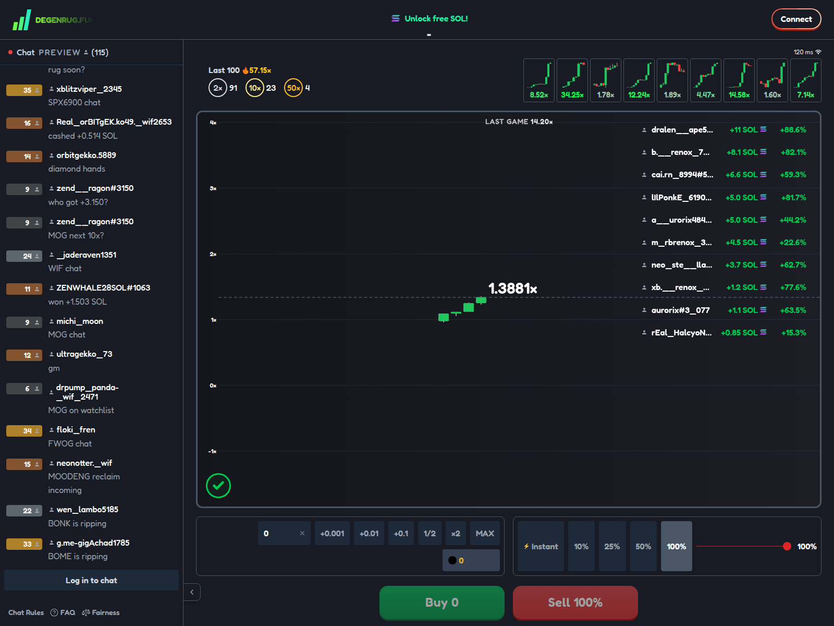Viewport: 834px width, 626px height.
Task: Click the current 1.3881x multiplier
Action: click(x=512, y=288)
